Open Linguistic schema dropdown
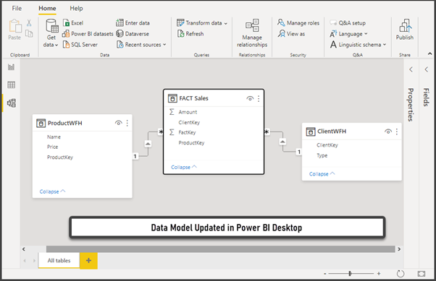 coord(385,44)
